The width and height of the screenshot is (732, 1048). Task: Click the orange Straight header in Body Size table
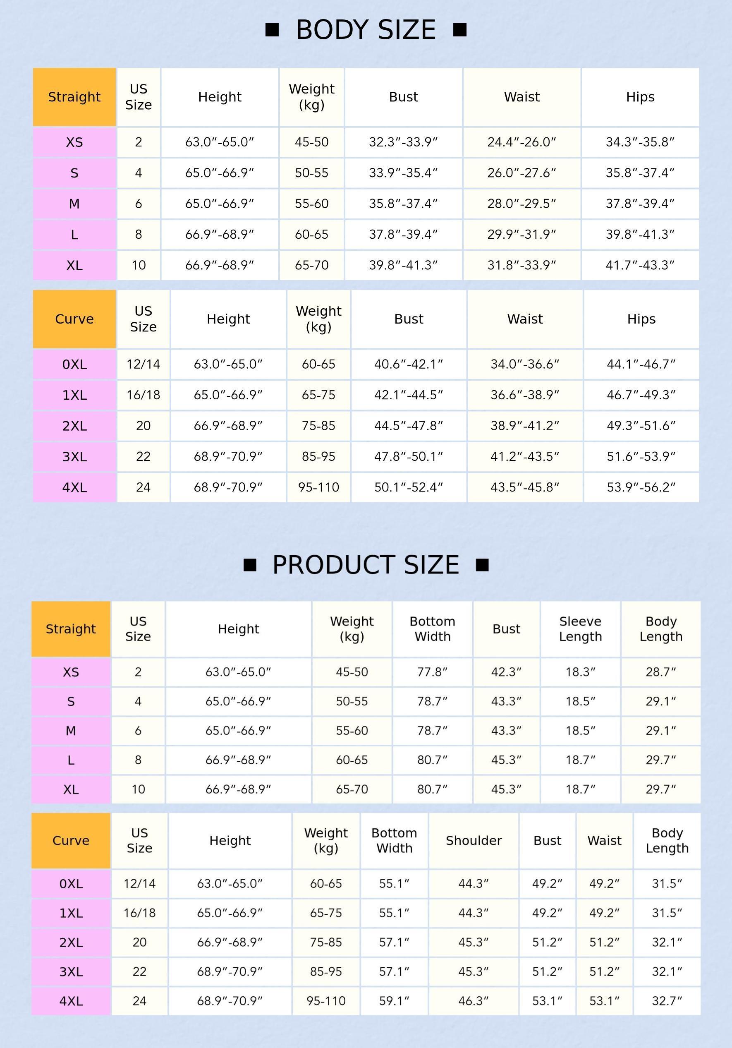(x=74, y=97)
